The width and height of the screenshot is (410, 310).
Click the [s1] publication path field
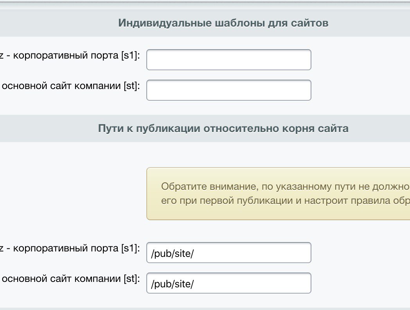[x=228, y=253]
